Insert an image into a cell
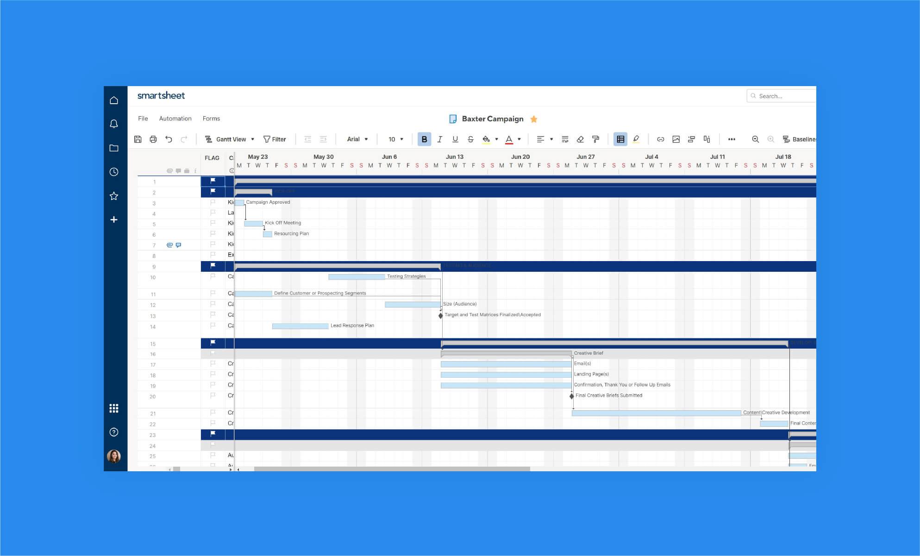The image size is (920, 556). pos(676,139)
